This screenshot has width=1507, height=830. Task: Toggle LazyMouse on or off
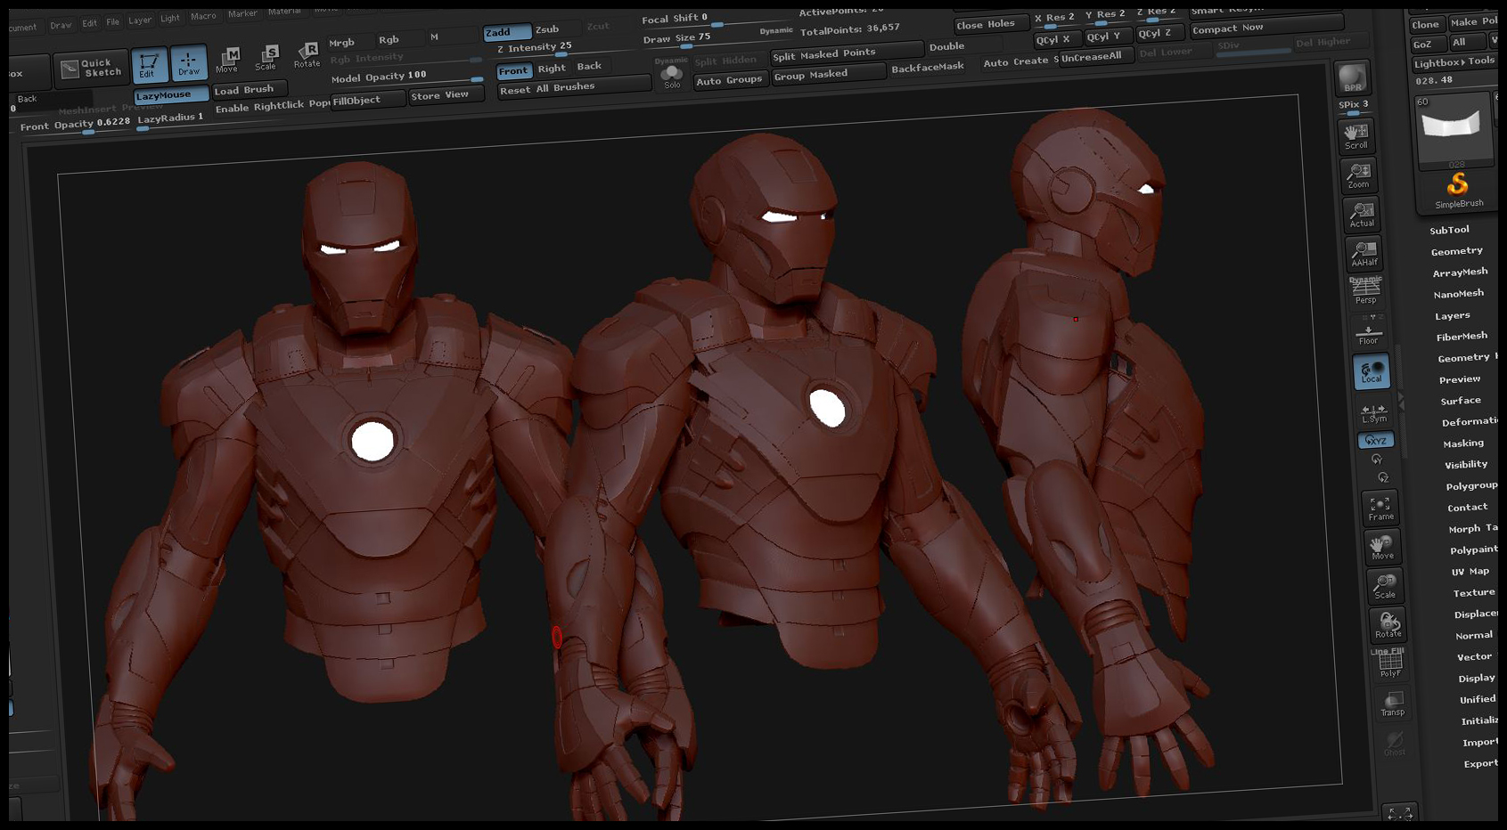[170, 95]
